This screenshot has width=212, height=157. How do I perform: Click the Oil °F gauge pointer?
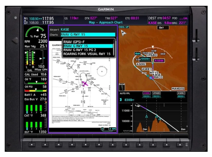point(36,82)
